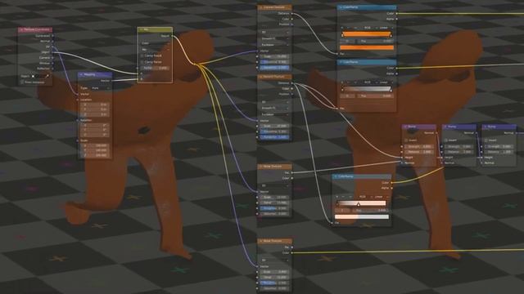Viewport: 524px width, 294px height.
Task: Toggle Invert on the rightmost Bump node
Action: (486, 140)
